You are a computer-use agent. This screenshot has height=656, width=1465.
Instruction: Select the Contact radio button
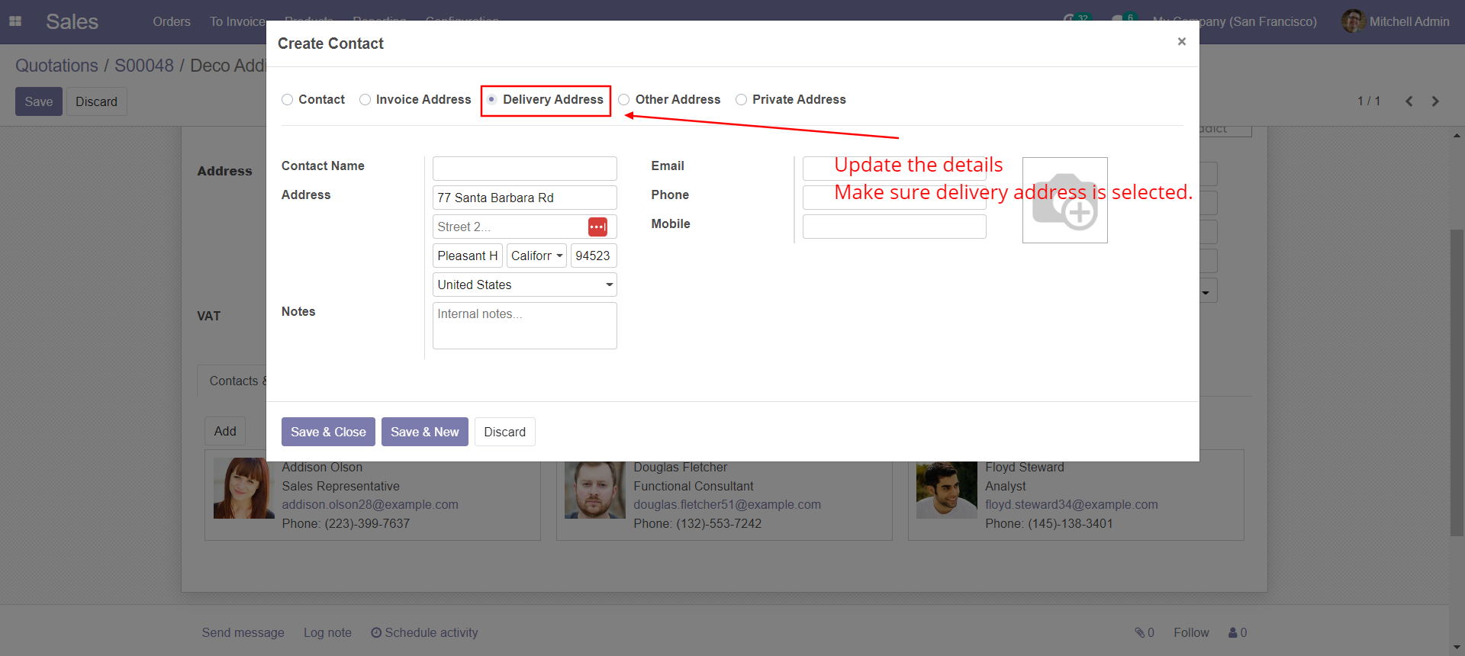point(288,100)
